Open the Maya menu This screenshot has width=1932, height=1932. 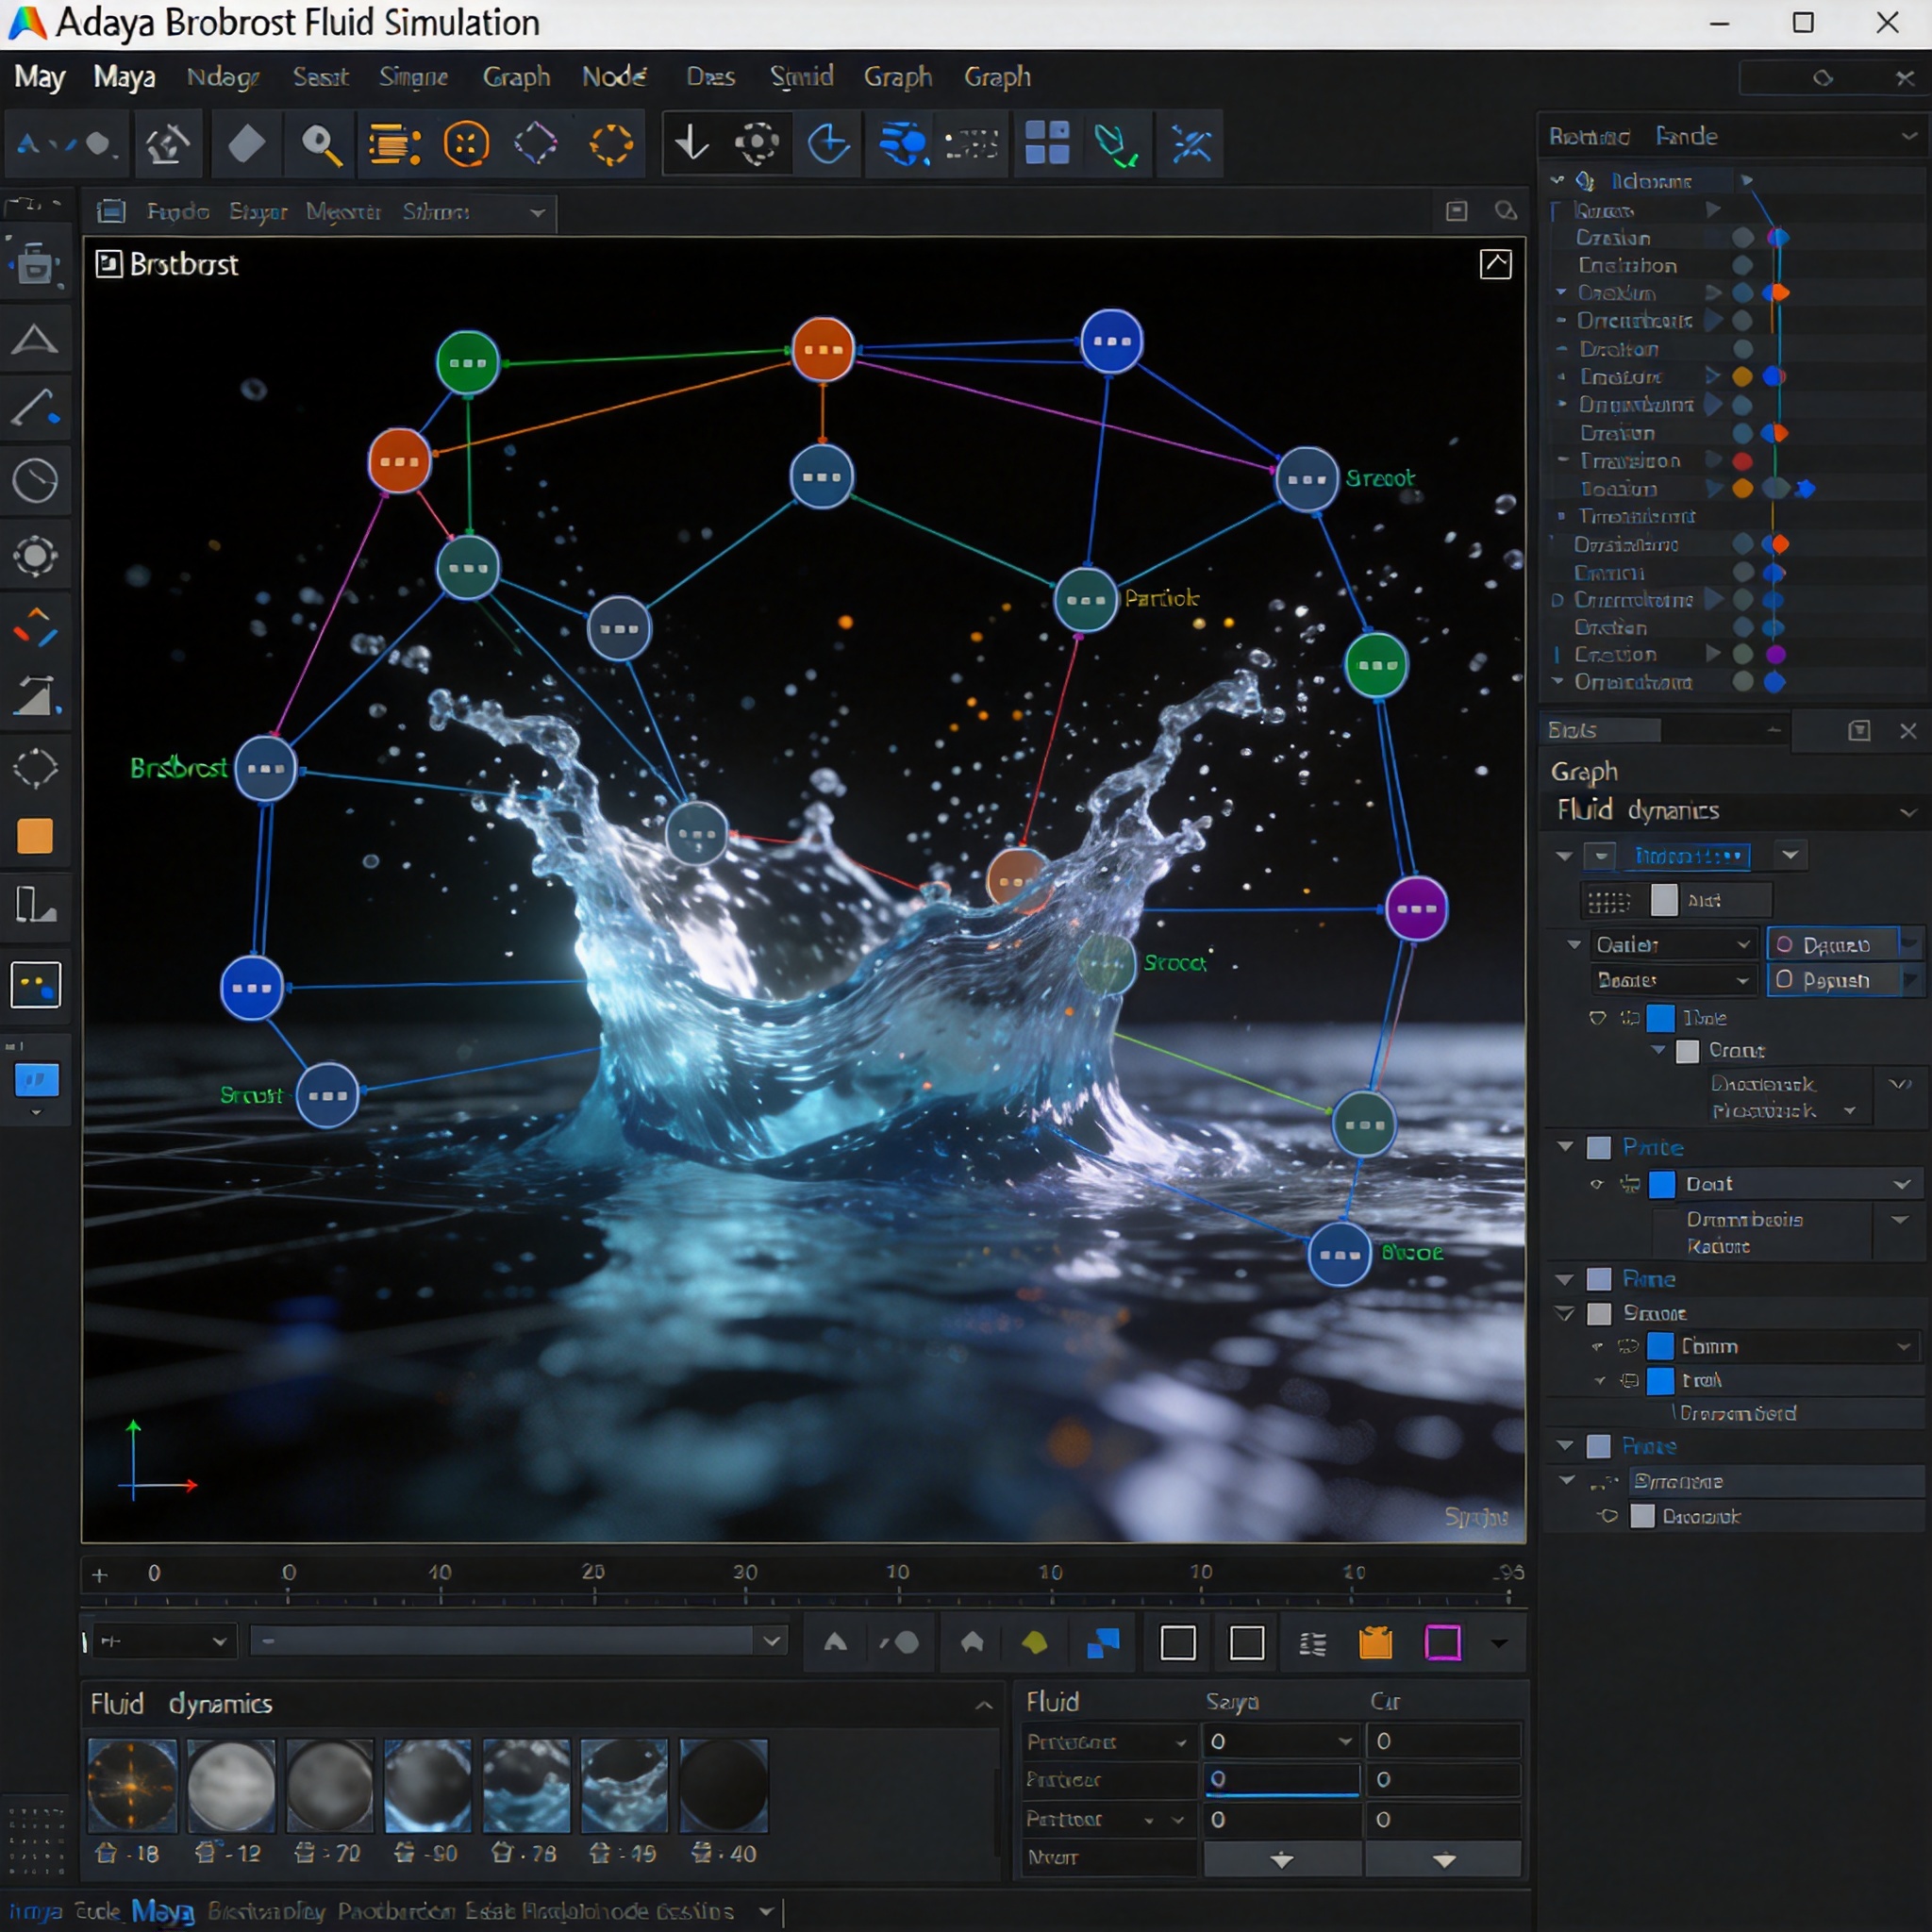coord(124,77)
